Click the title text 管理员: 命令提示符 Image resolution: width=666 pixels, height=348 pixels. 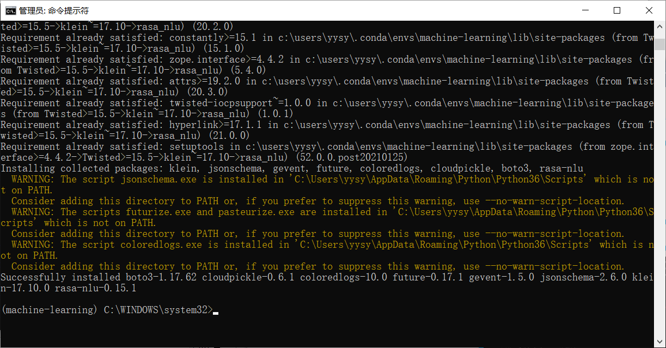point(54,10)
